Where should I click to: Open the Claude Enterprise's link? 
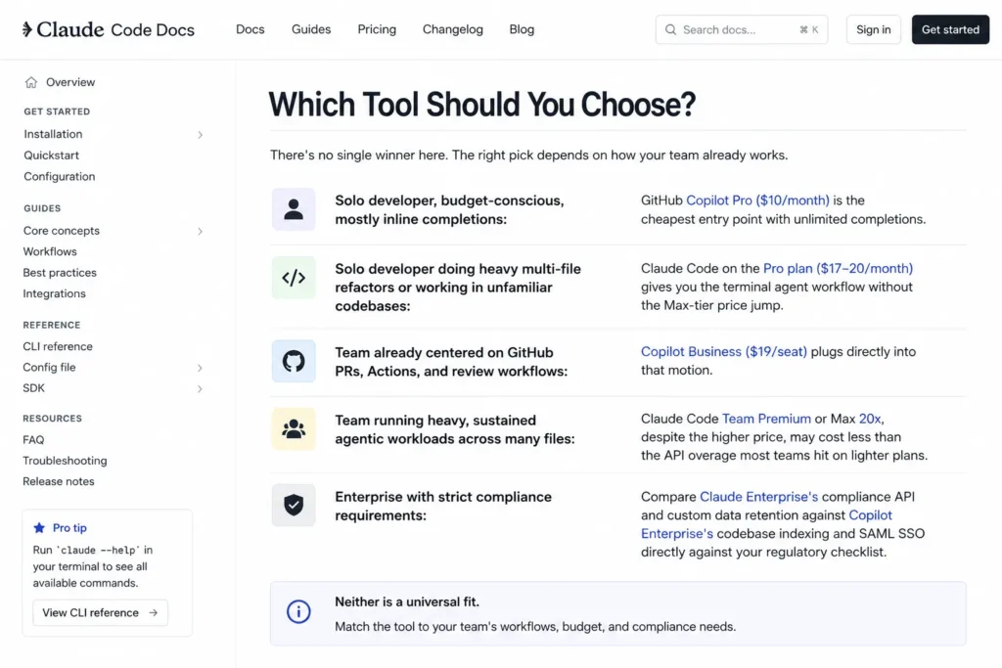coord(758,497)
